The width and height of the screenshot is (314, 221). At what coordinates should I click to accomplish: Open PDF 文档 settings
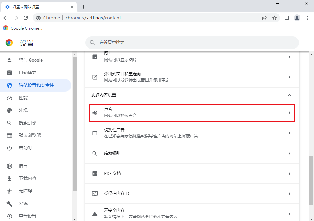click(x=192, y=174)
